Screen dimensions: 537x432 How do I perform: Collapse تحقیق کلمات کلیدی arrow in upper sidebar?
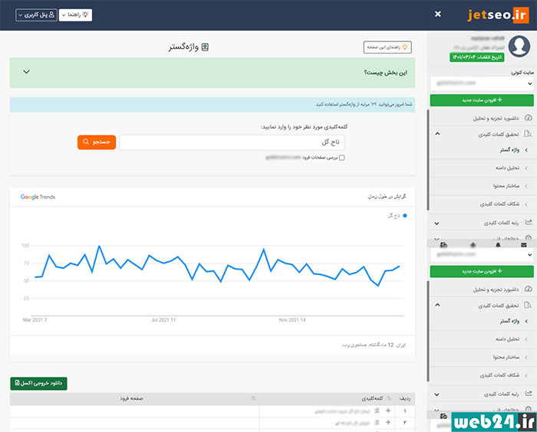tap(437, 134)
